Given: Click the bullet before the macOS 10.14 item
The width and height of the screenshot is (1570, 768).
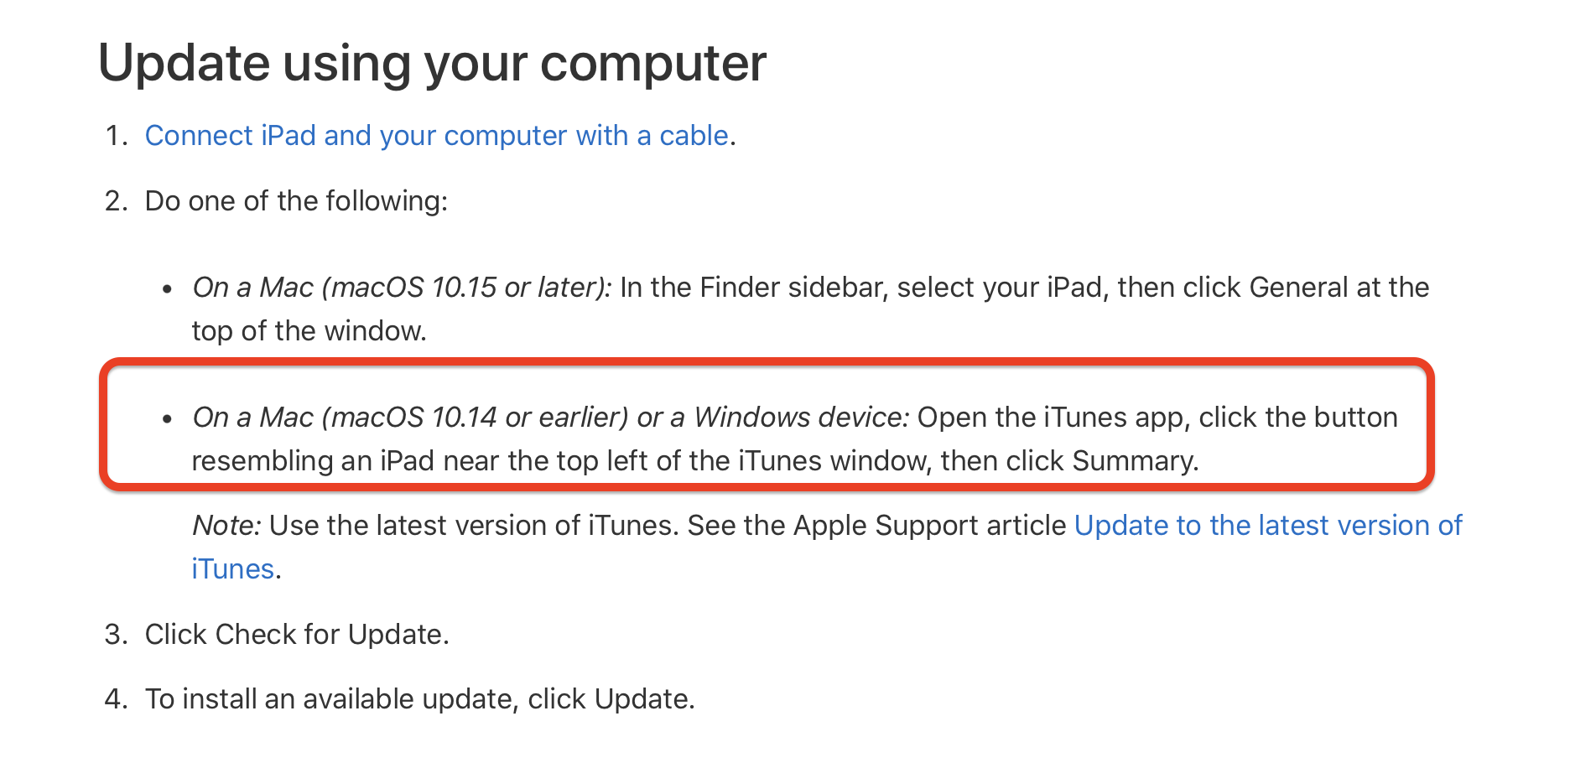Looking at the screenshot, I should (x=168, y=419).
